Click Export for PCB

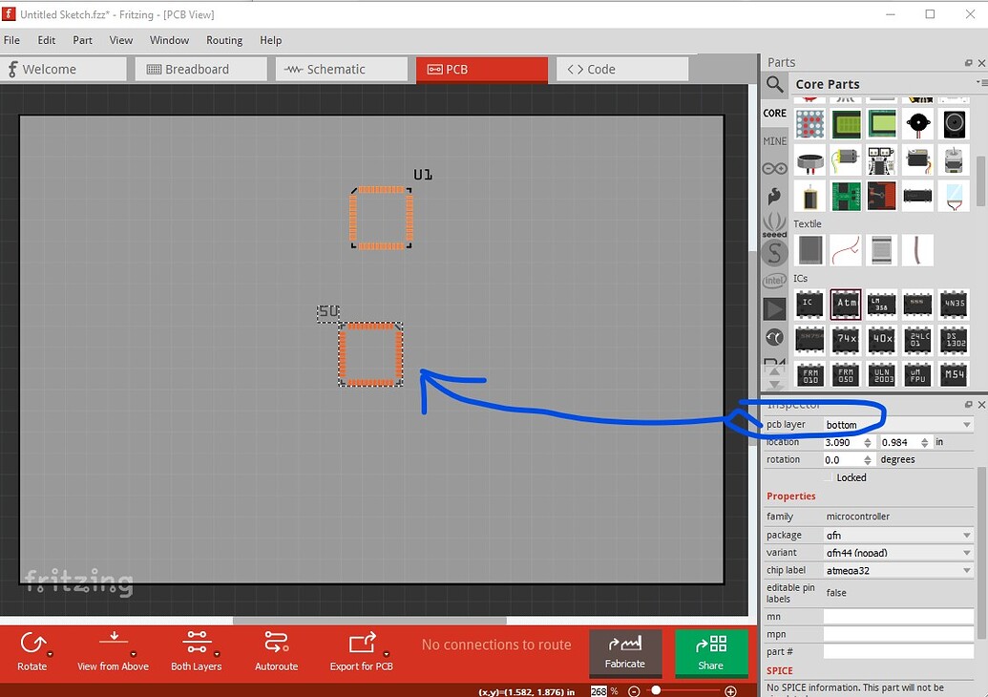362,651
